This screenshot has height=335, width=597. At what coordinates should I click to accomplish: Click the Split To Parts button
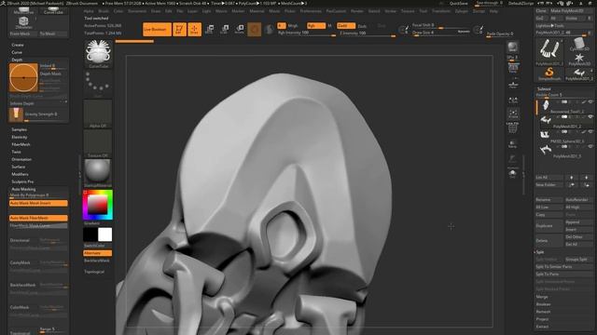tap(563, 275)
